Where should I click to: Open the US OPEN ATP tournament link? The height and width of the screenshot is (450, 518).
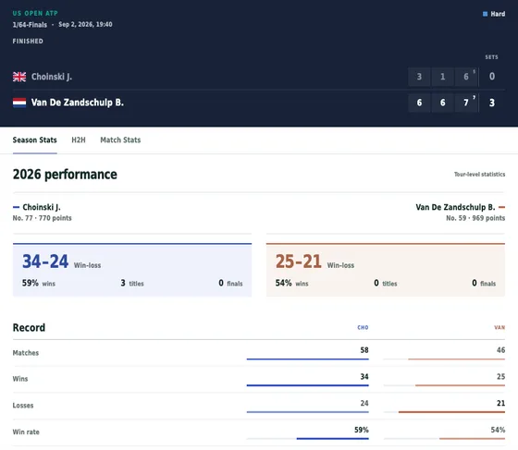(35, 13)
